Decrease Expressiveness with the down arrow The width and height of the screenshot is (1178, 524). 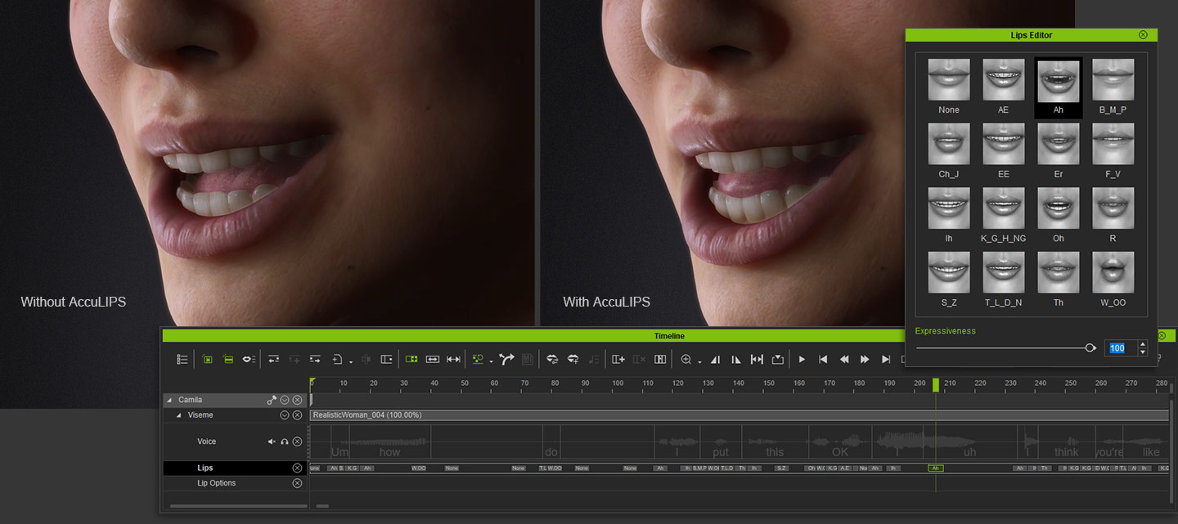point(1143,352)
